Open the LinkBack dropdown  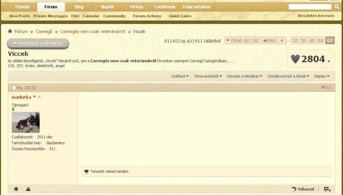tap(180, 76)
